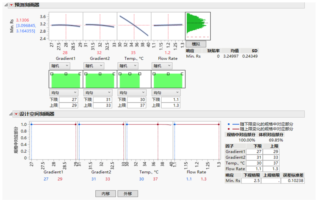Click the 体积对应部分 value 69.85%
The image size is (318, 202).
276,140
